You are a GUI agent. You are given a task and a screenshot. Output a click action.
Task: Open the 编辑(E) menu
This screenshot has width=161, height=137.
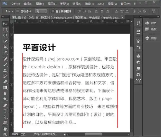click(28, 4)
